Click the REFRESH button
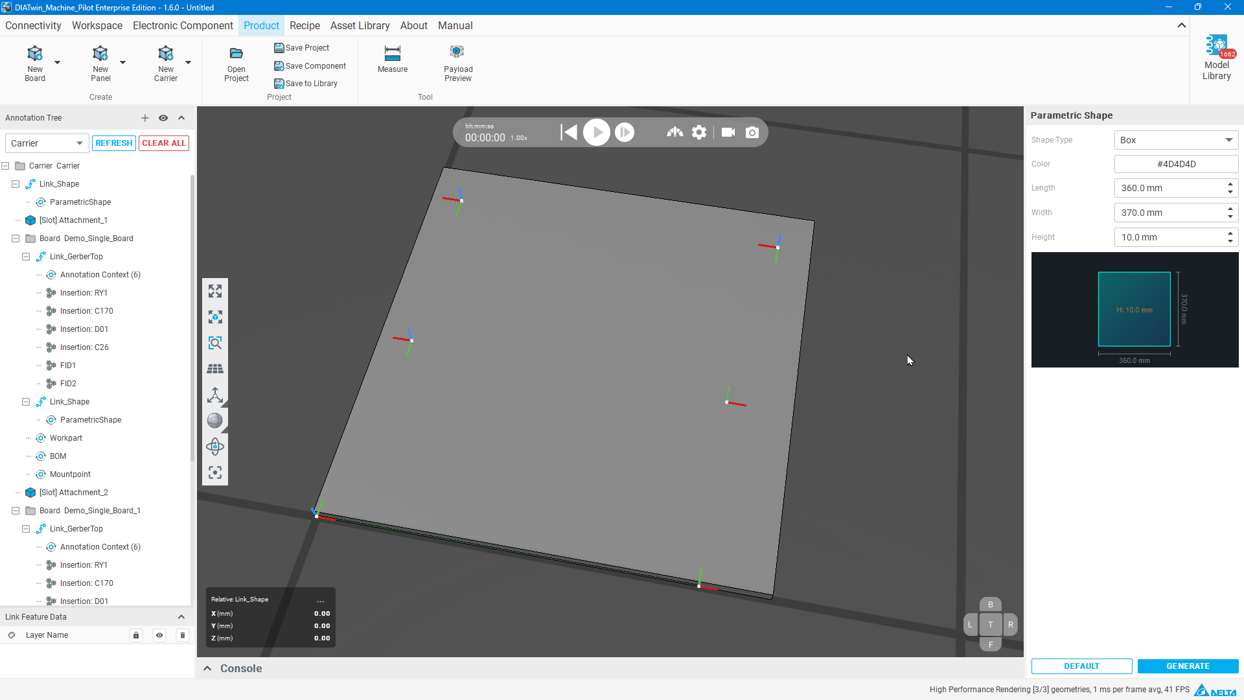Screen dimensions: 1244x700 tap(114, 143)
